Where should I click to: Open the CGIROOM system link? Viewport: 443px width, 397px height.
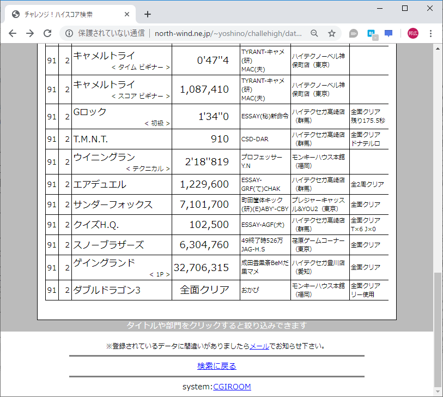[232, 386]
